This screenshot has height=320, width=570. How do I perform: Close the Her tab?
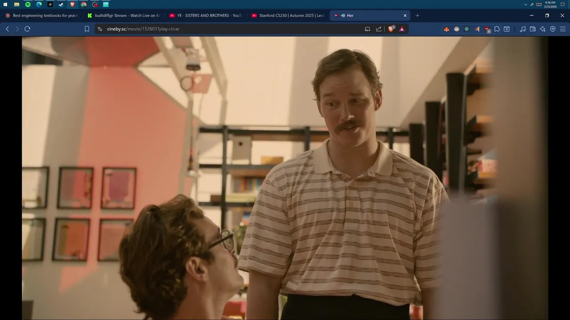tap(405, 16)
